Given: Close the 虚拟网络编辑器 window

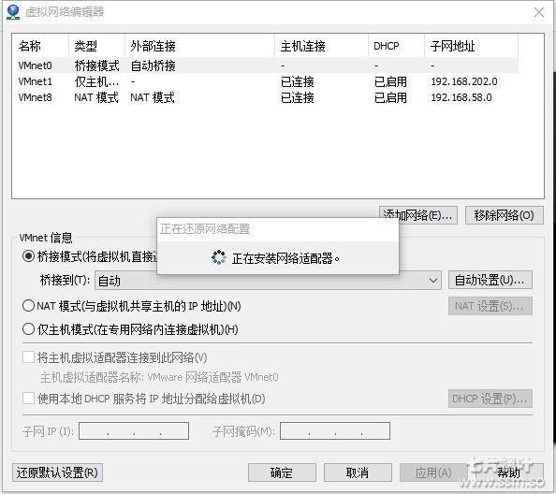Looking at the screenshot, I should tap(539, 12).
